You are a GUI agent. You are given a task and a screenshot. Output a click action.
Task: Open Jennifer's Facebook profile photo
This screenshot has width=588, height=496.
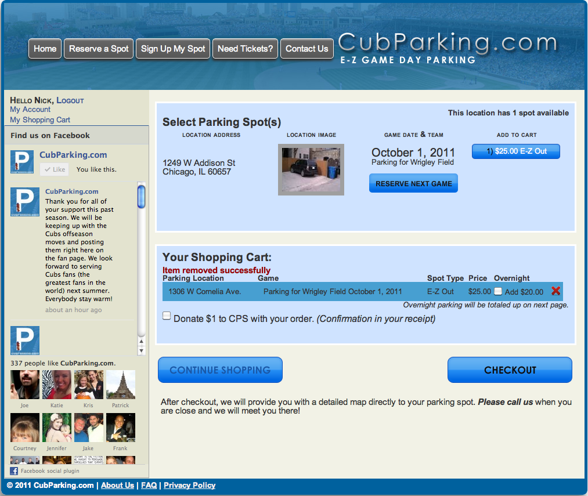(x=57, y=428)
